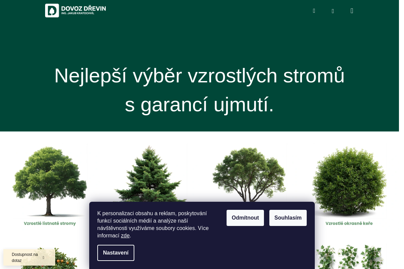Screen dimensions: 404x269
Task: Open the Vzrostlé listnaté stromy category label
Action: point(50,223)
